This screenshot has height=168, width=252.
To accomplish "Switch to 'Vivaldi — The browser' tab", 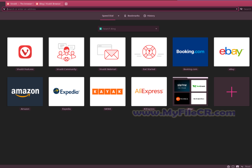I will [20, 4].
